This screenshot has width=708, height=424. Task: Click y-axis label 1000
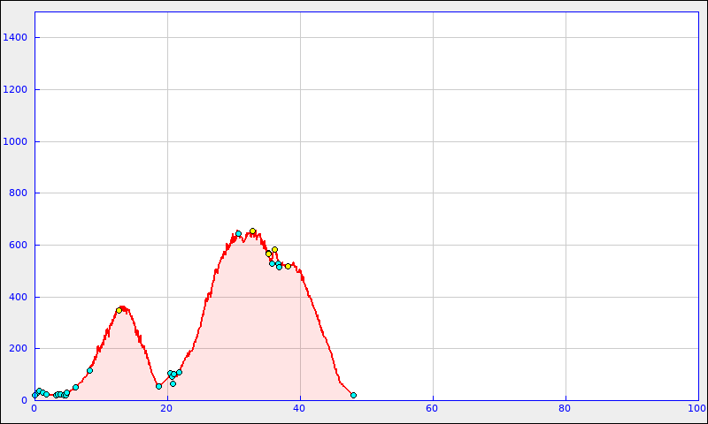15,141
